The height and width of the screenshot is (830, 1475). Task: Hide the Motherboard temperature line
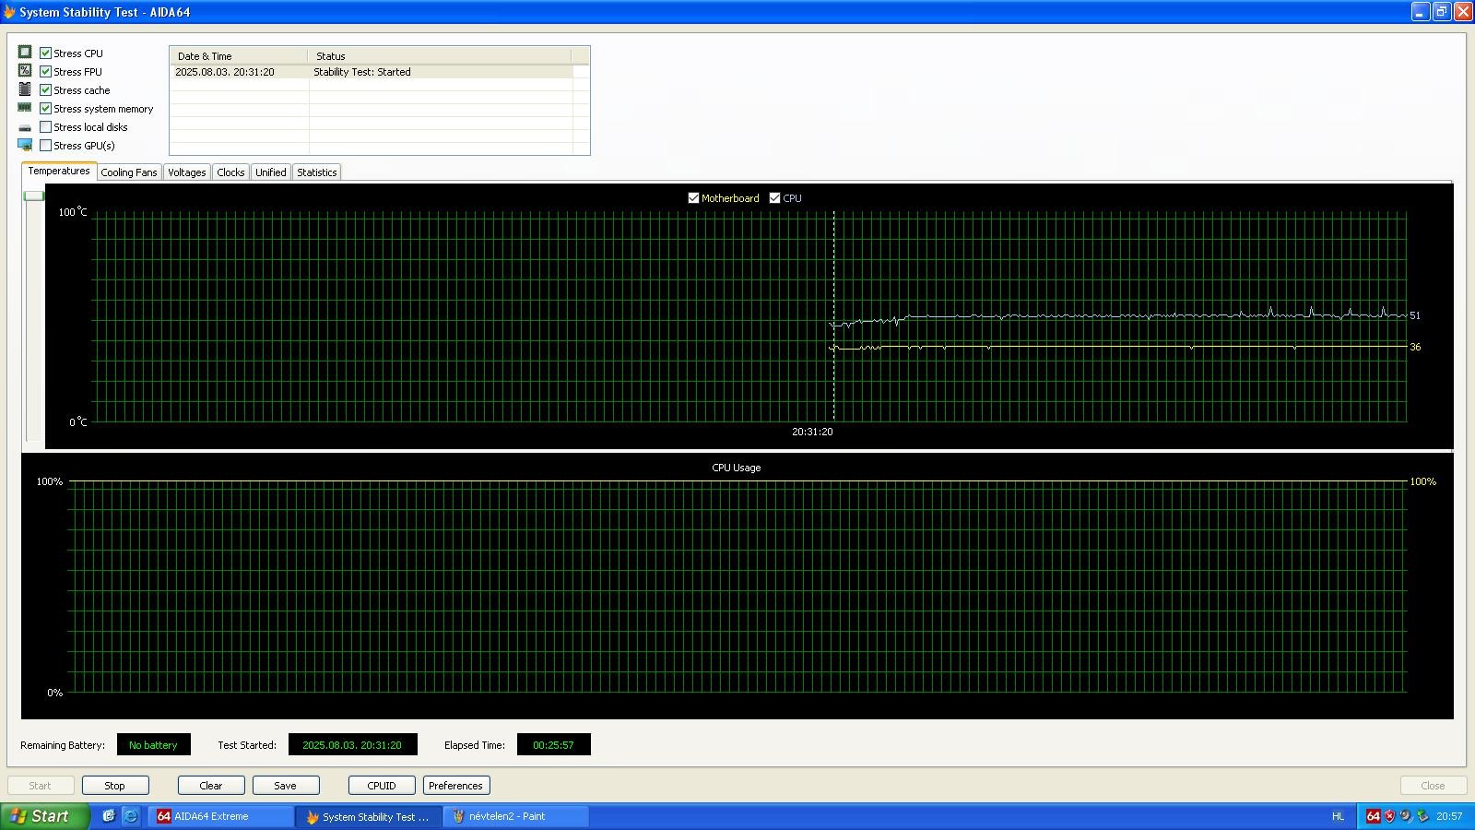pyautogui.click(x=693, y=197)
